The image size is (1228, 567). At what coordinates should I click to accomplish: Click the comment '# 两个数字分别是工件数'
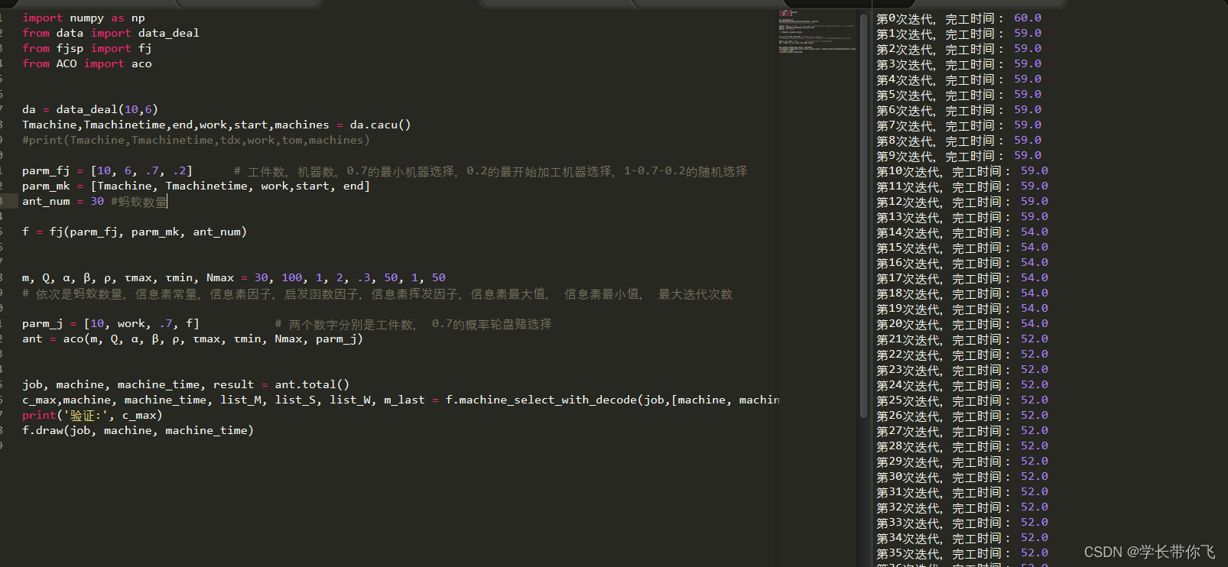[x=413, y=324]
